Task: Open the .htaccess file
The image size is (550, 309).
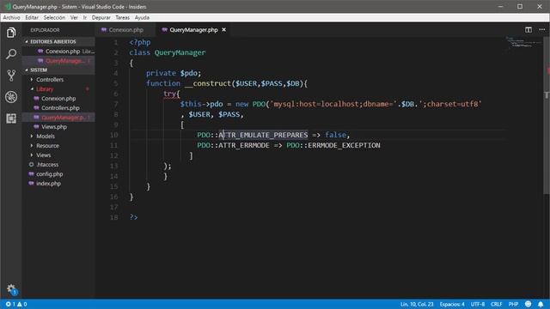Action: click(x=58, y=165)
